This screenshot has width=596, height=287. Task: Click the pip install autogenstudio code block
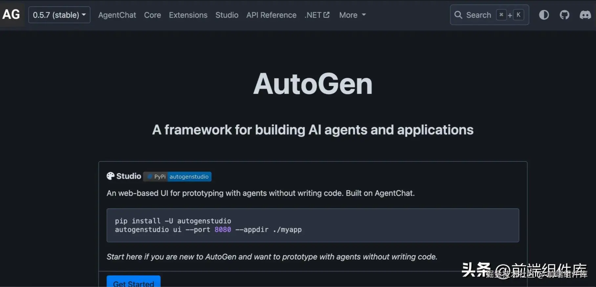pos(313,225)
